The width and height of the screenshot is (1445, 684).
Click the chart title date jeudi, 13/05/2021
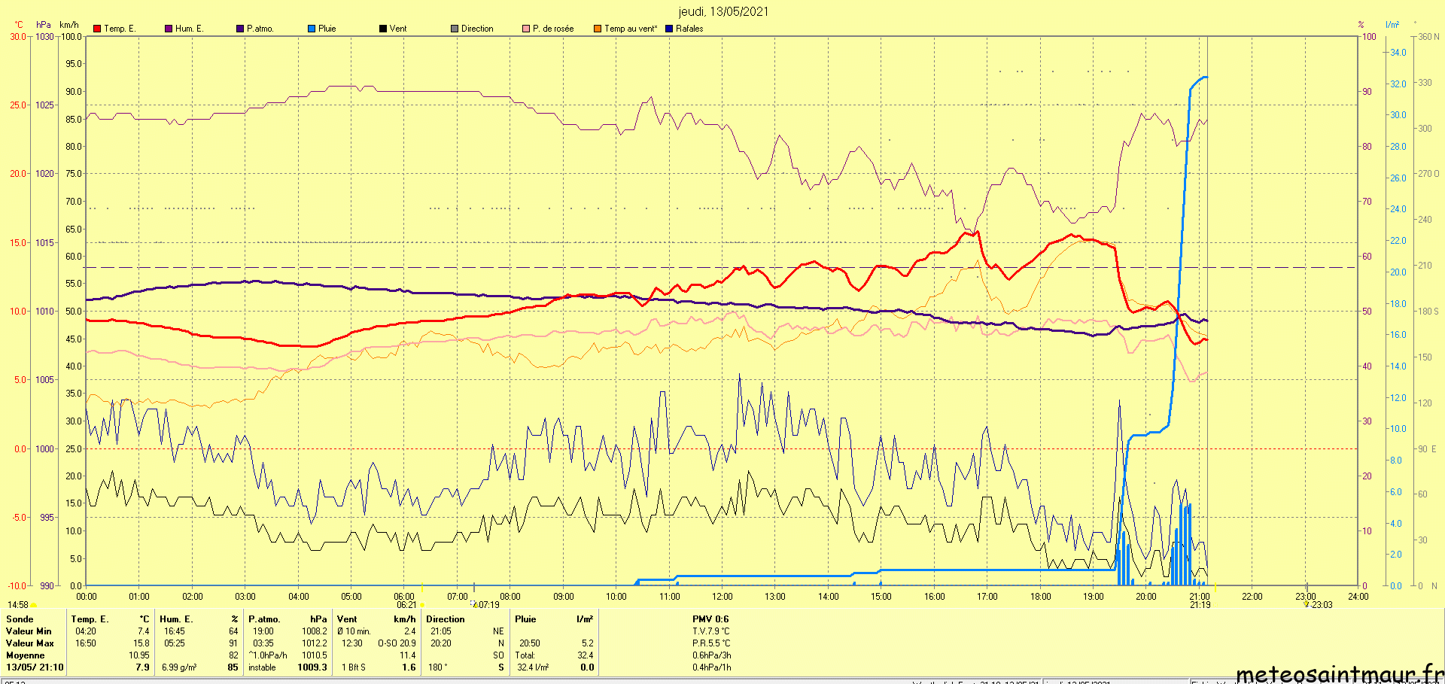tap(723, 11)
